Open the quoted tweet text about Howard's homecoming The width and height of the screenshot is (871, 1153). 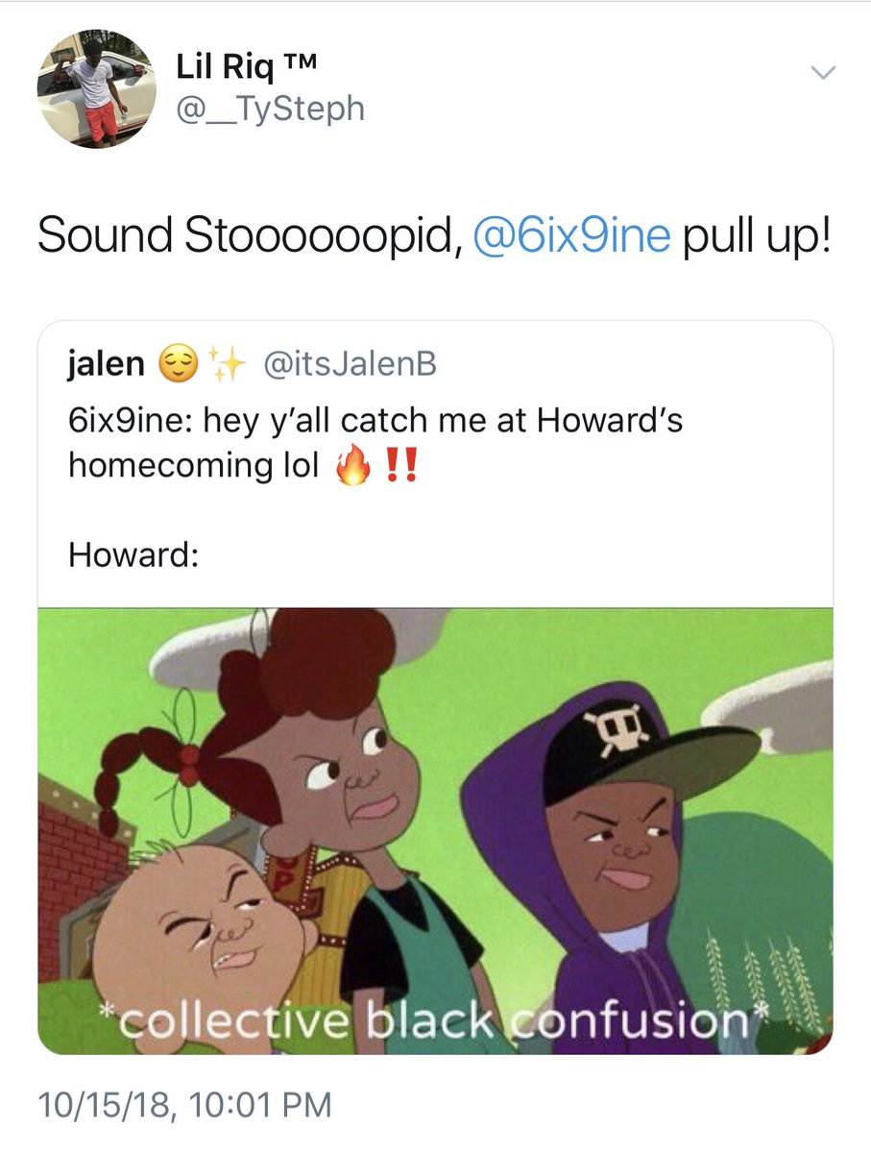coord(375,442)
